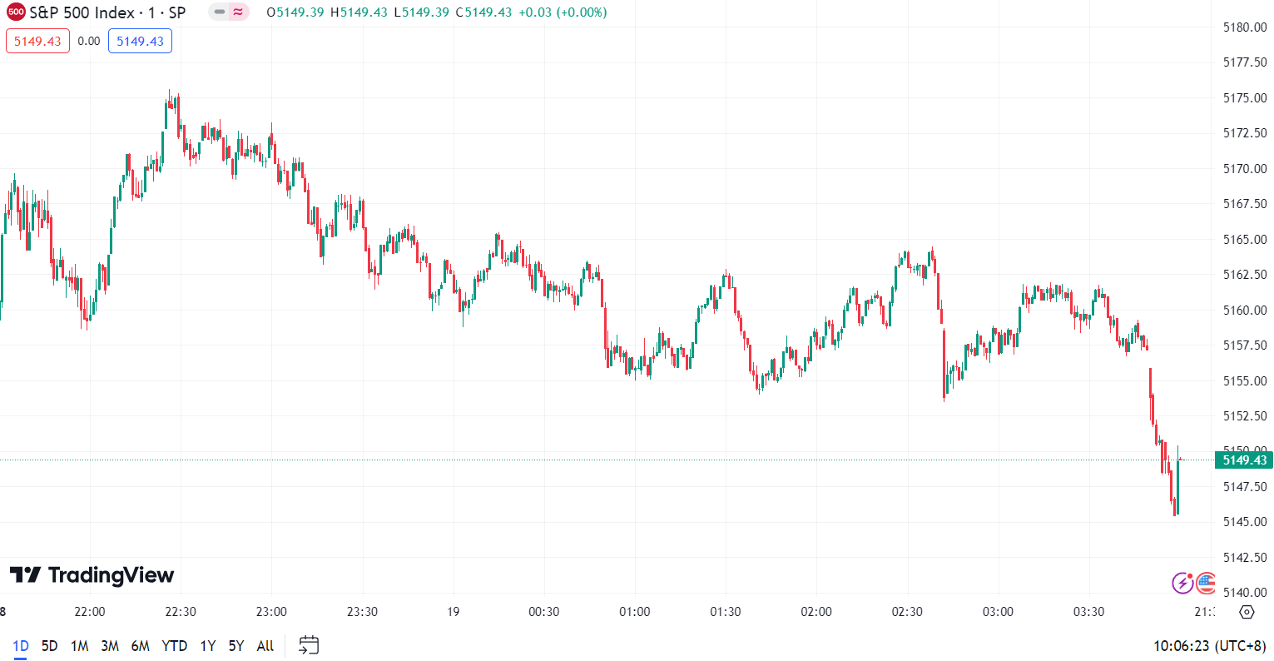Click the S&P 500 red logo icon

pos(16,12)
